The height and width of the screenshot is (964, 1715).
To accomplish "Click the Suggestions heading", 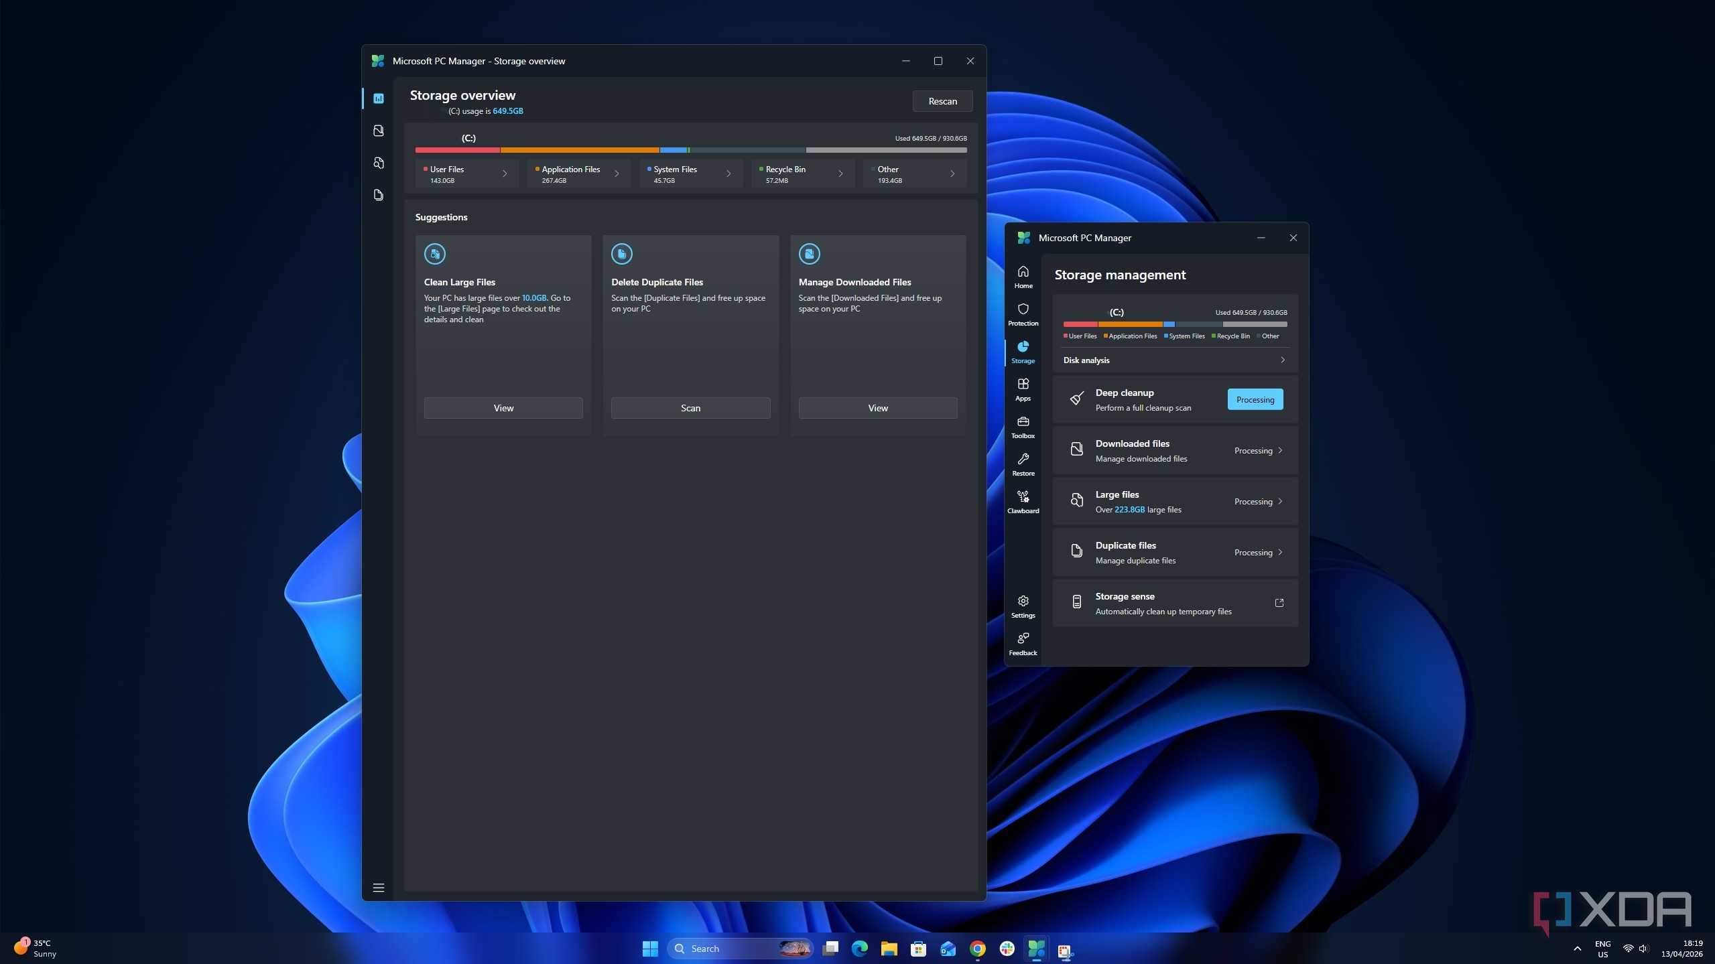I will pyautogui.click(x=441, y=217).
